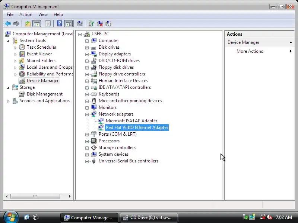Open the File menu
Image resolution: width=298 pixels, height=223 pixels.
(x=10, y=14)
